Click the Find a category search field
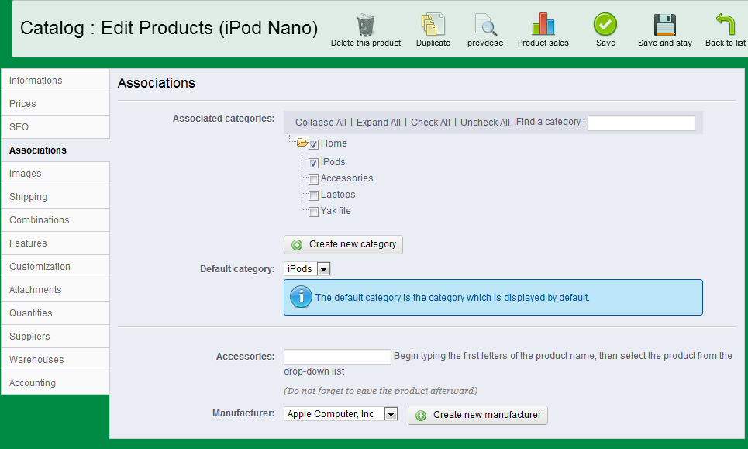Viewport: 748px width, 449px height. [x=641, y=123]
